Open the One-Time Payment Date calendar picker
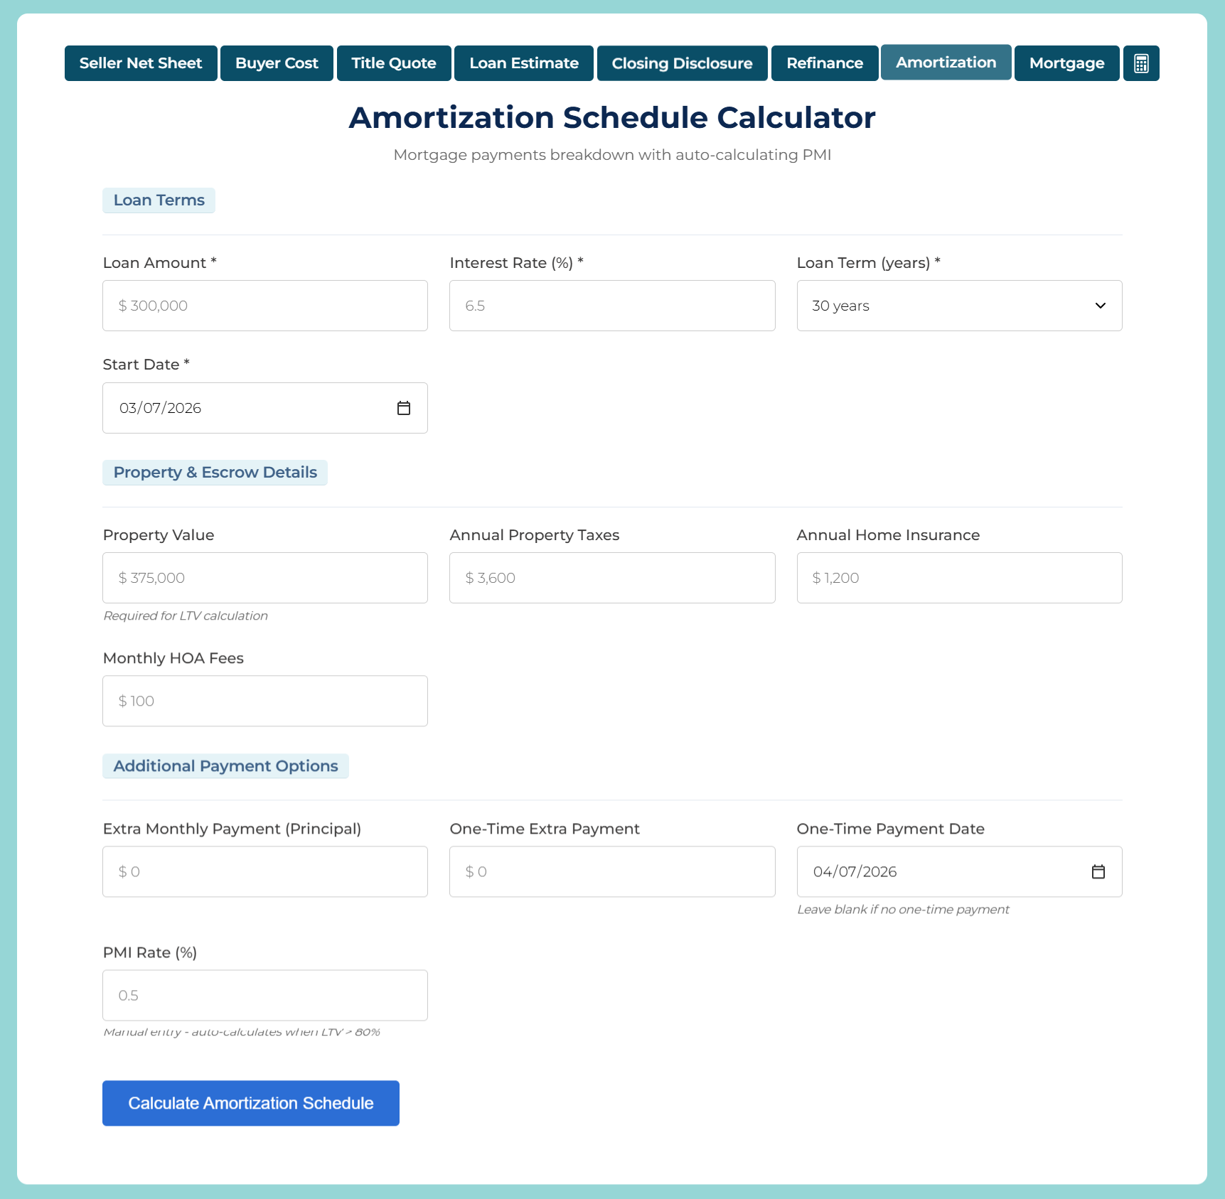This screenshot has height=1199, width=1225. point(1098,871)
